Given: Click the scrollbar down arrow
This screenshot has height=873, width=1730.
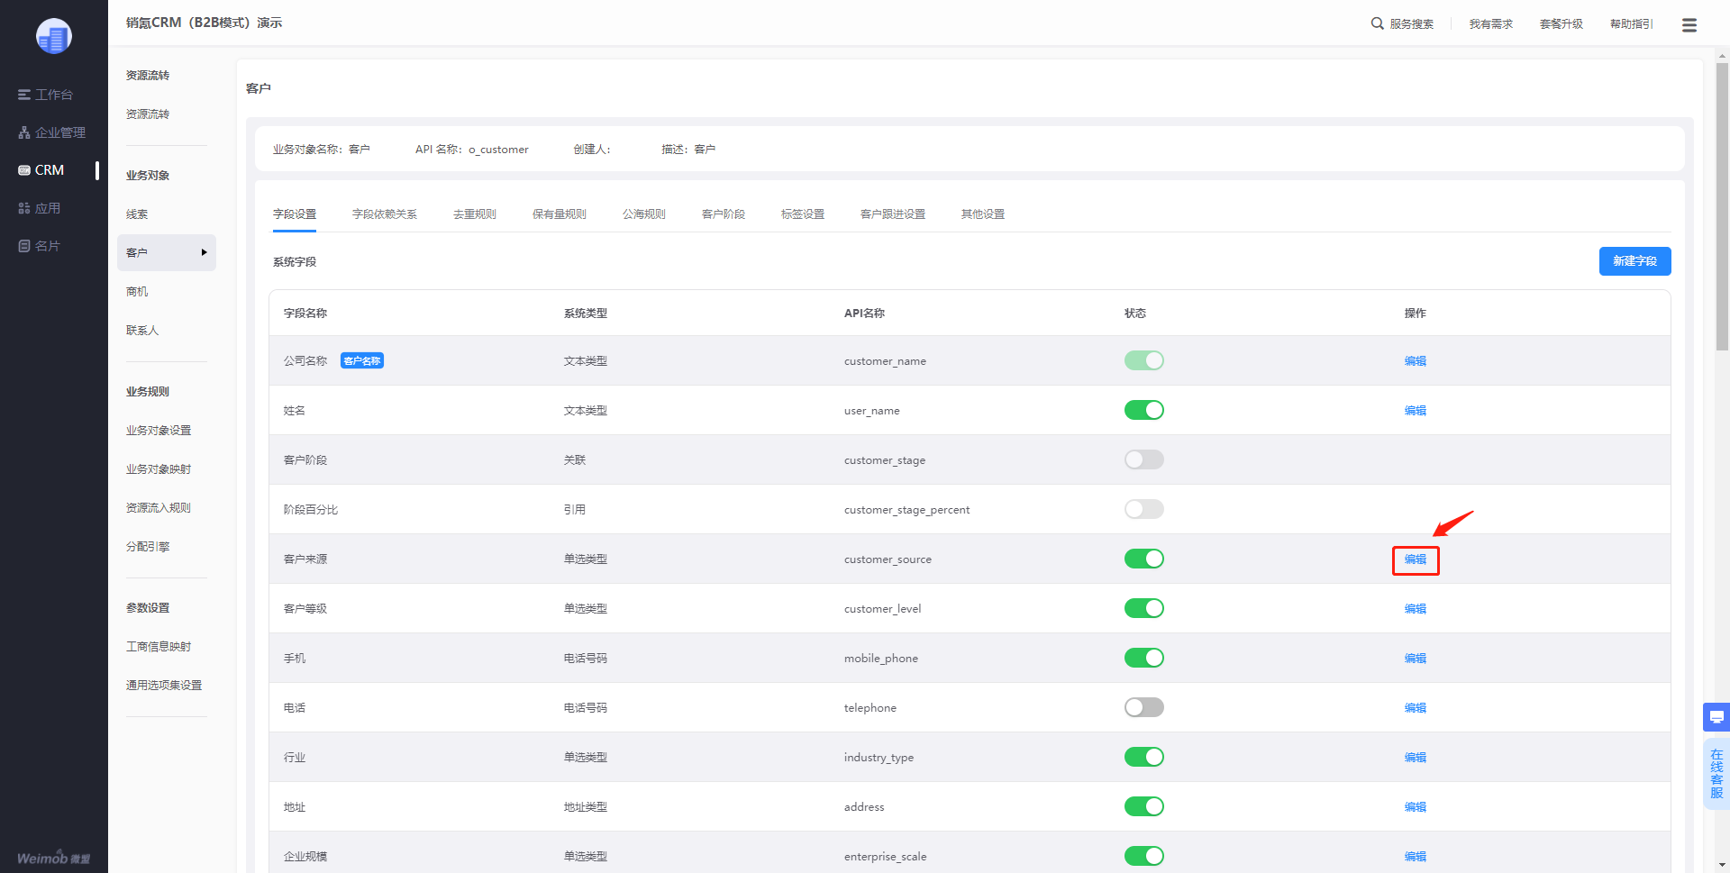Looking at the screenshot, I should pos(1722,866).
